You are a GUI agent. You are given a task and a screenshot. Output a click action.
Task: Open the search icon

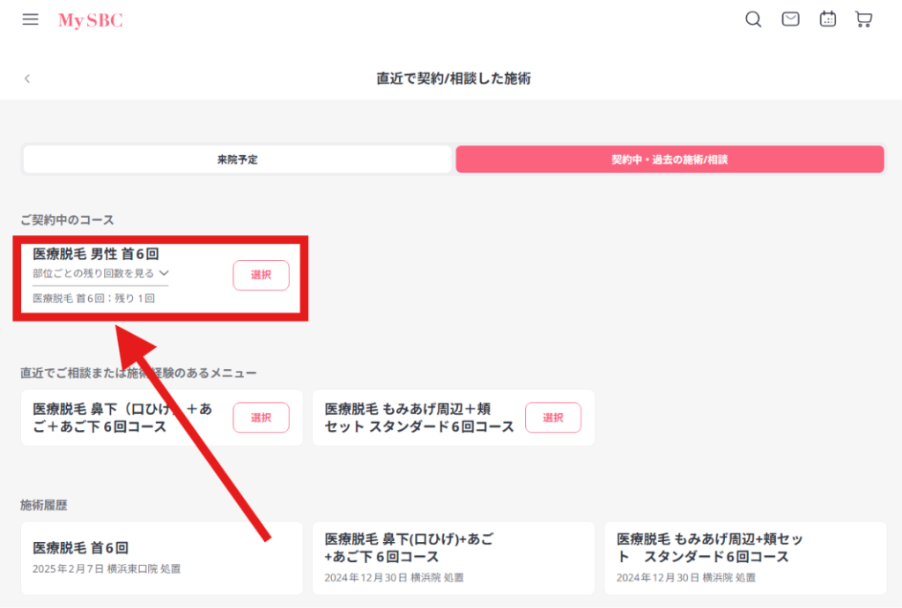[x=753, y=19]
